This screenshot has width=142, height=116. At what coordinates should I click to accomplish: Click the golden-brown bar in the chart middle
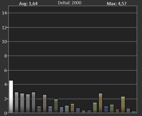coord(72,108)
